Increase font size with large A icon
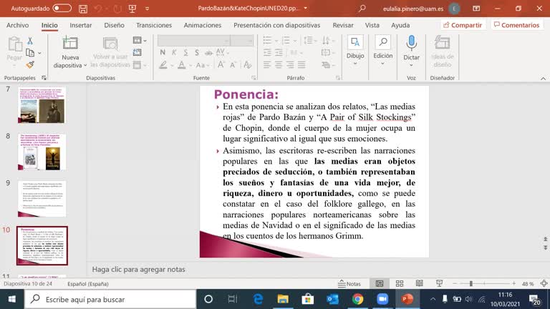Image resolution: width=550 pixels, height=309 pixels. [x=221, y=65]
